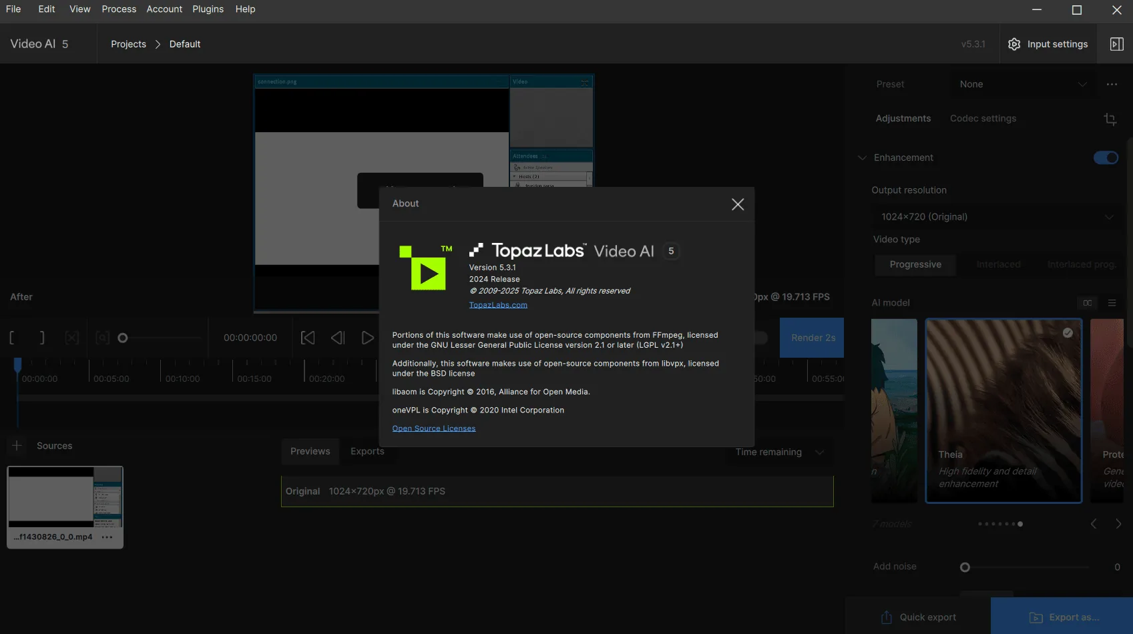Collapse the Enhancement section chevron
1133x634 pixels.
(x=862, y=157)
